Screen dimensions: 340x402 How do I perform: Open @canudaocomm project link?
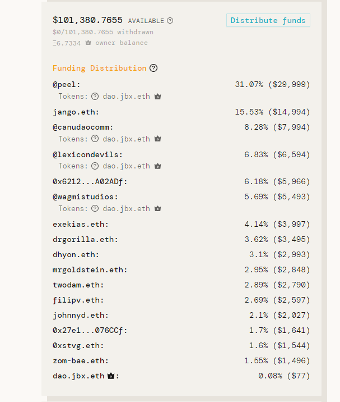pyautogui.click(x=81, y=127)
